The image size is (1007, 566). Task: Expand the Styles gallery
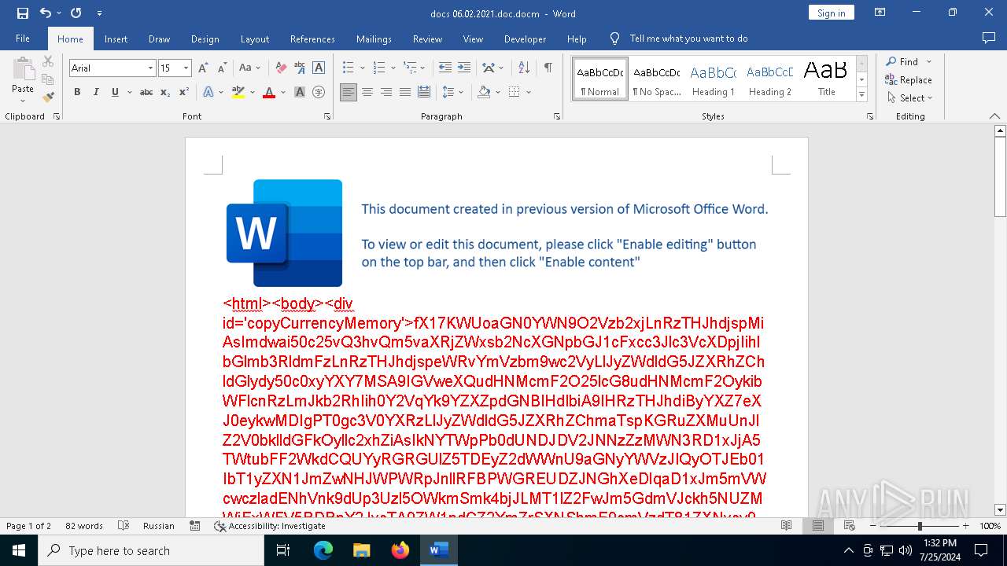point(862,95)
